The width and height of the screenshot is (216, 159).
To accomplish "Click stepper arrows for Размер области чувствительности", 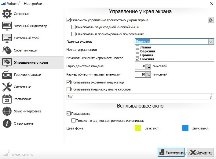I will (148, 74).
